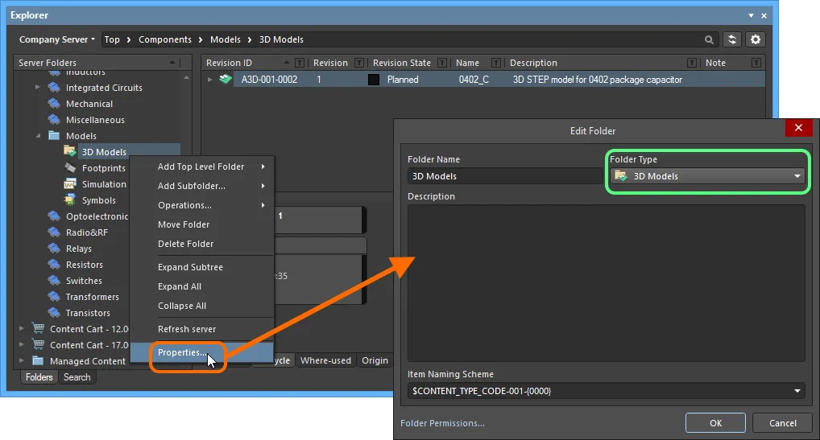This screenshot has width=820, height=440.
Task: Open the Company Server dropdown
Action: coord(57,39)
